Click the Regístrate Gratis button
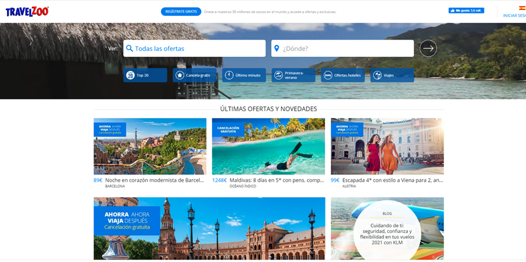Screen dimensions: 526x262 pos(181,12)
